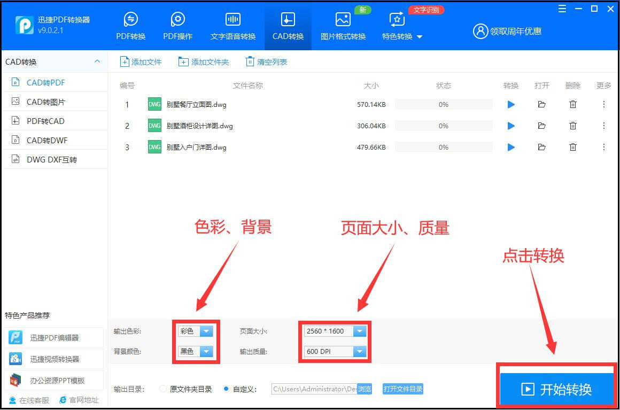Open 办公资源PPT模板 recommended product
This screenshot has width=620, height=410.
54,381
